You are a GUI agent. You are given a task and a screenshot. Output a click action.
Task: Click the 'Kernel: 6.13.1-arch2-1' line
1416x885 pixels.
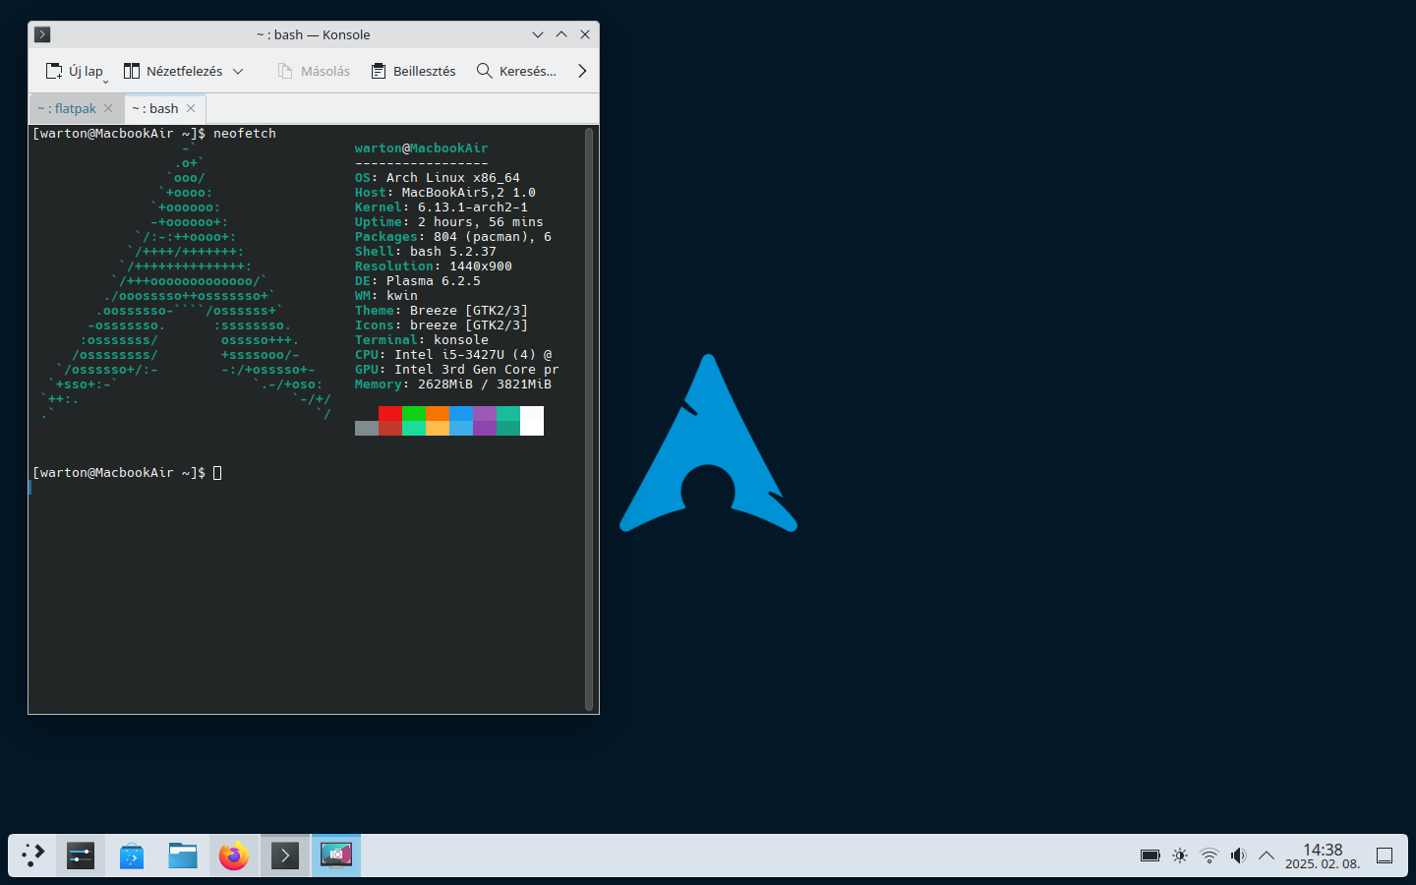point(442,207)
